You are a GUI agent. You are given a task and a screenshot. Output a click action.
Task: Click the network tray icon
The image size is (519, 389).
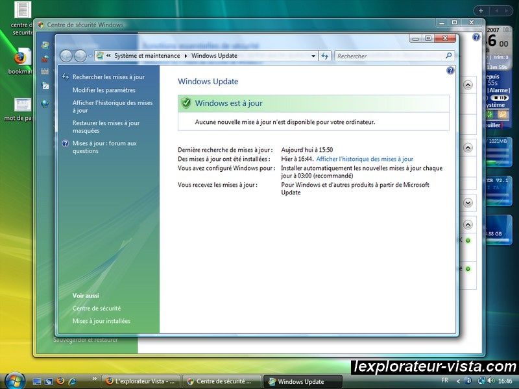pos(481,381)
